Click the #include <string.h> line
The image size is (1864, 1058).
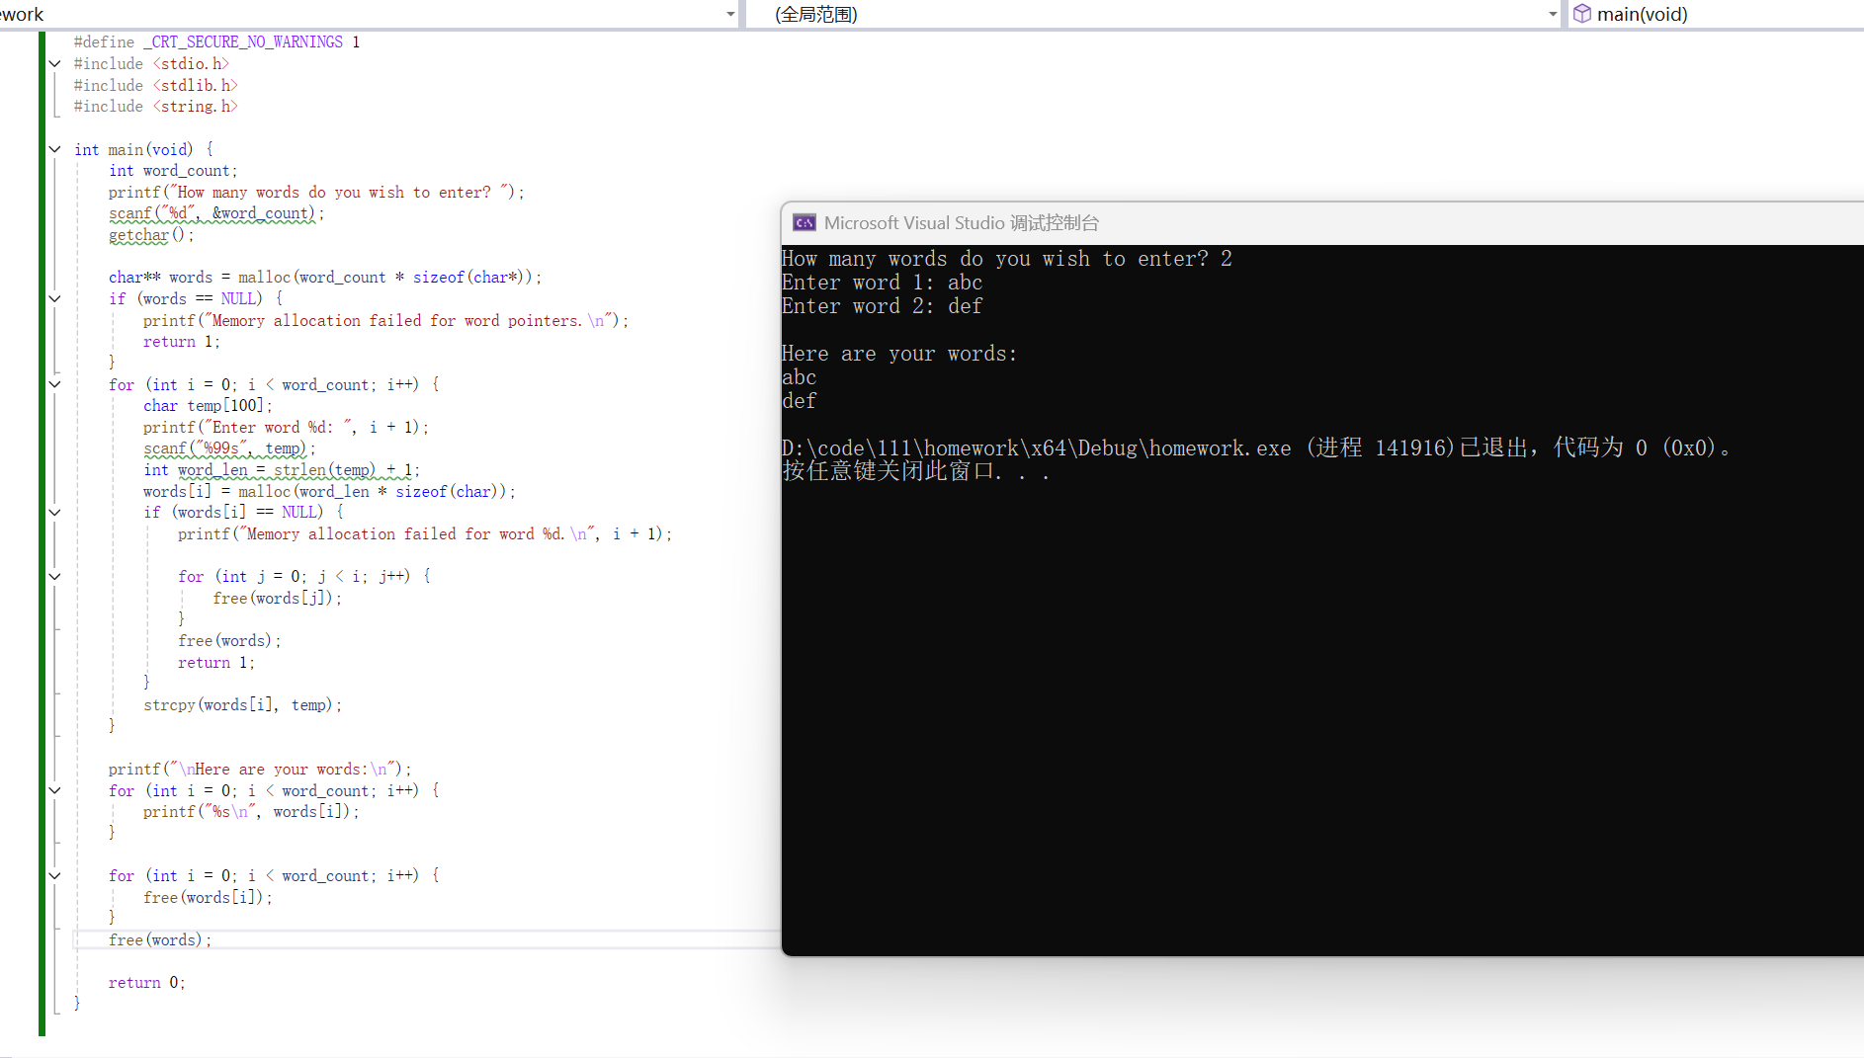pyautogui.click(x=156, y=107)
